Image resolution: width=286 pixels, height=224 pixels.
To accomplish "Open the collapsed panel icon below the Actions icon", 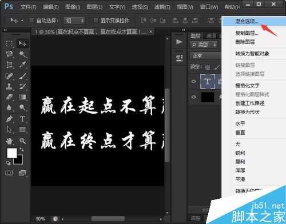I will point(179,58).
